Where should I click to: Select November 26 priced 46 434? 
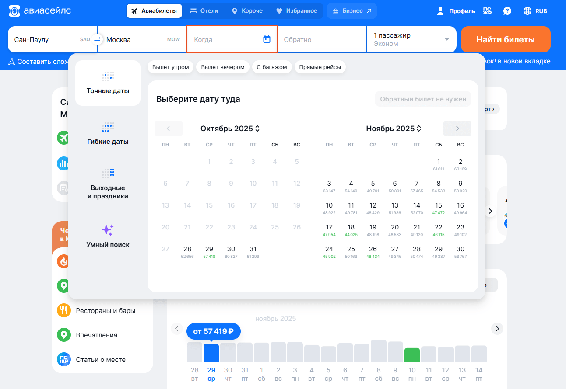(x=373, y=252)
